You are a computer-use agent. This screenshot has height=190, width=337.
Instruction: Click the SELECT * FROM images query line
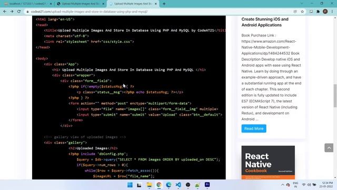click(148, 159)
